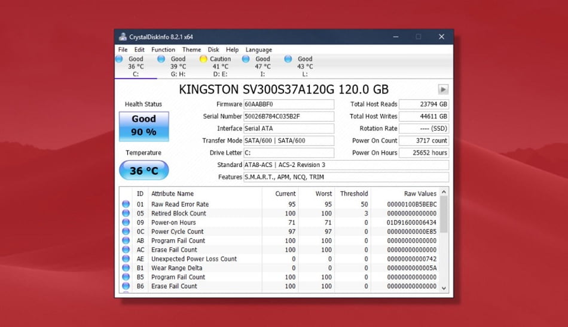Click the Features field
Image resolution: width=568 pixels, height=327 pixels.
pyautogui.click(x=346, y=177)
